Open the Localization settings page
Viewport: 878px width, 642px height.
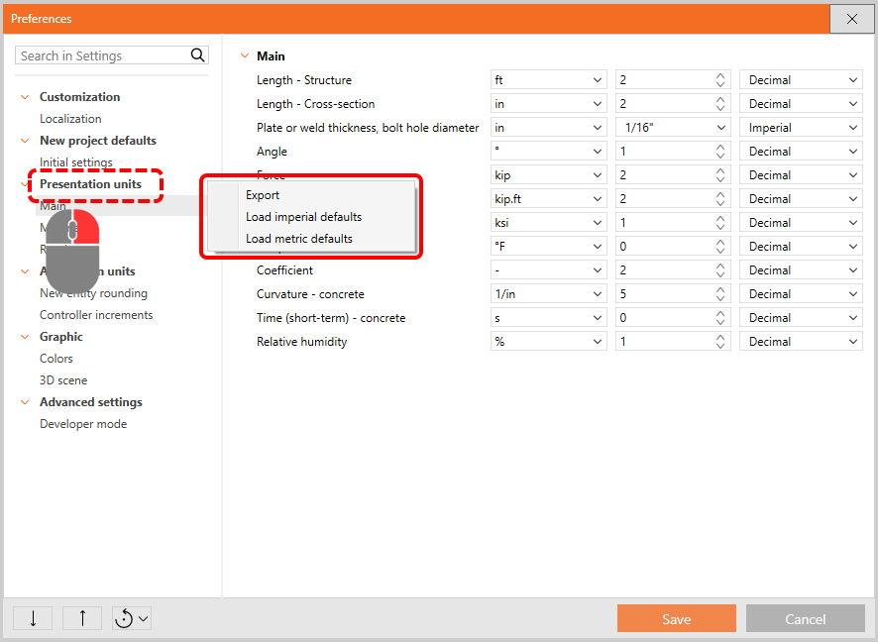tap(70, 119)
